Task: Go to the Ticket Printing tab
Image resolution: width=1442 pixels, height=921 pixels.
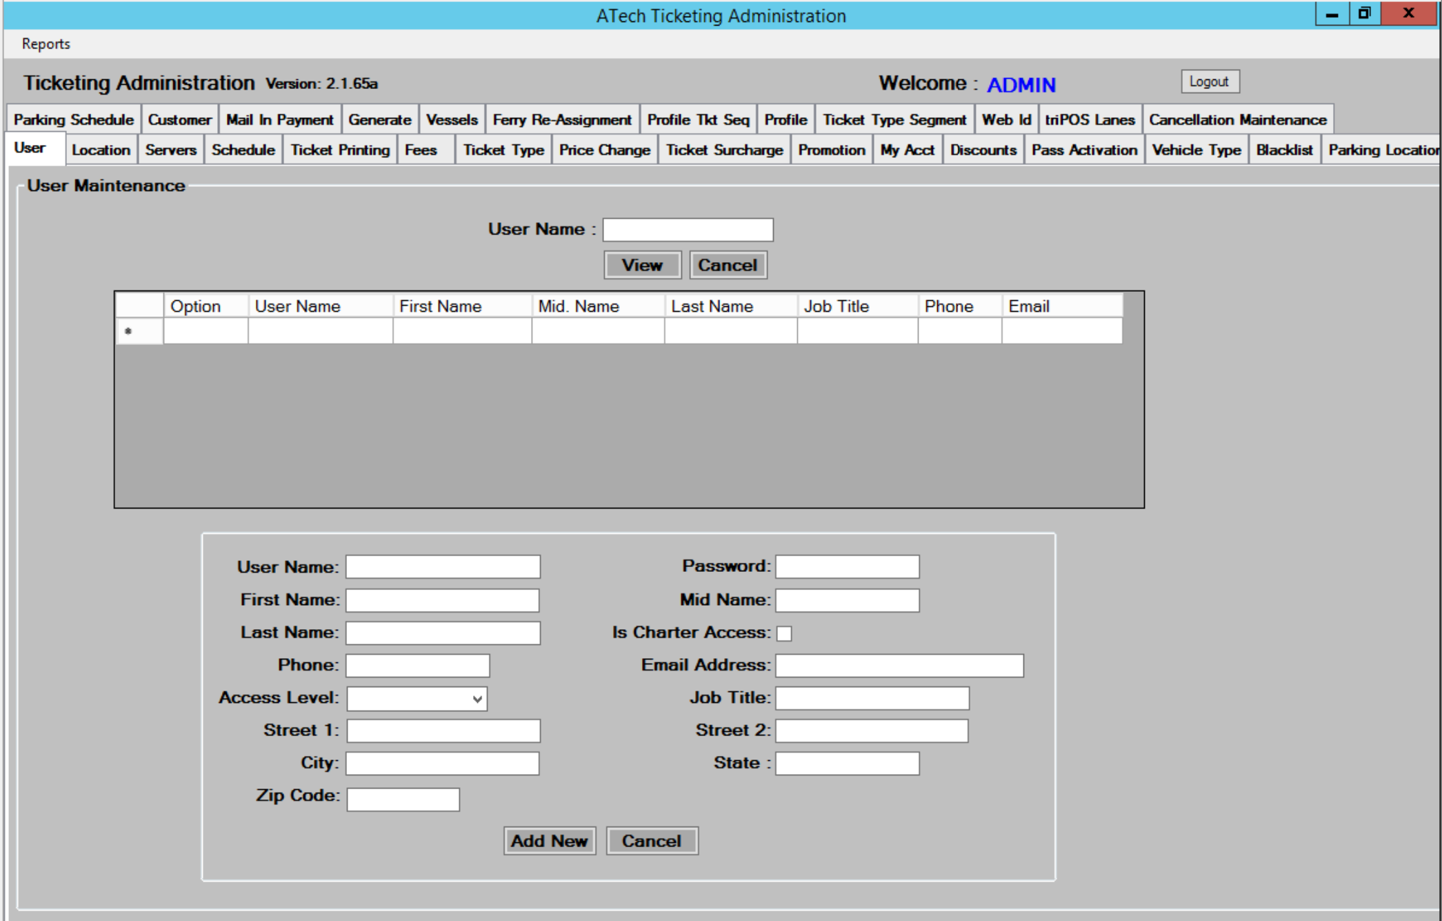Action: pyautogui.click(x=340, y=150)
